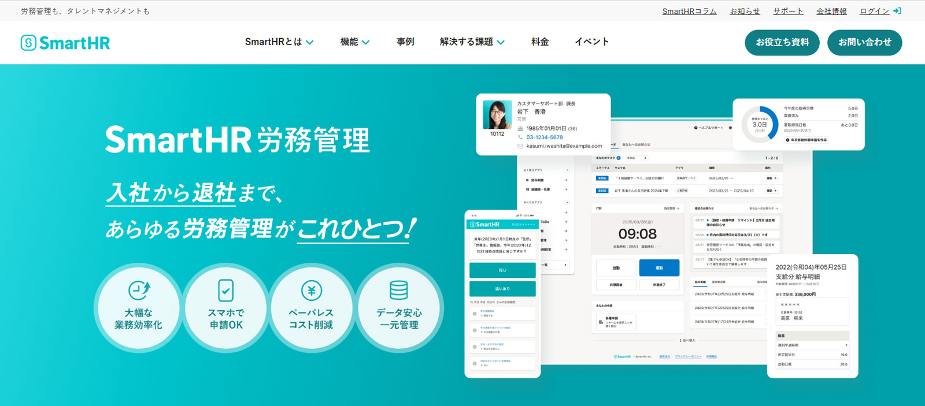925x406 pixels.
Task: Open the サポート link
Action: pos(788,11)
